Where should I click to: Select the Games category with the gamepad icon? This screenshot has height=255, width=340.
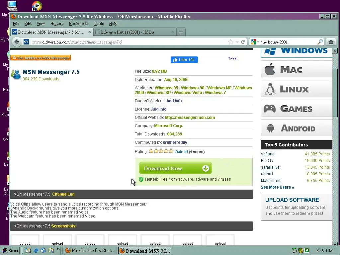click(x=297, y=108)
